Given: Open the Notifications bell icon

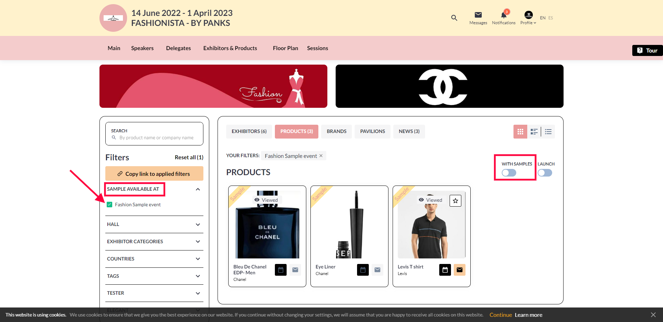Looking at the screenshot, I should [503, 15].
